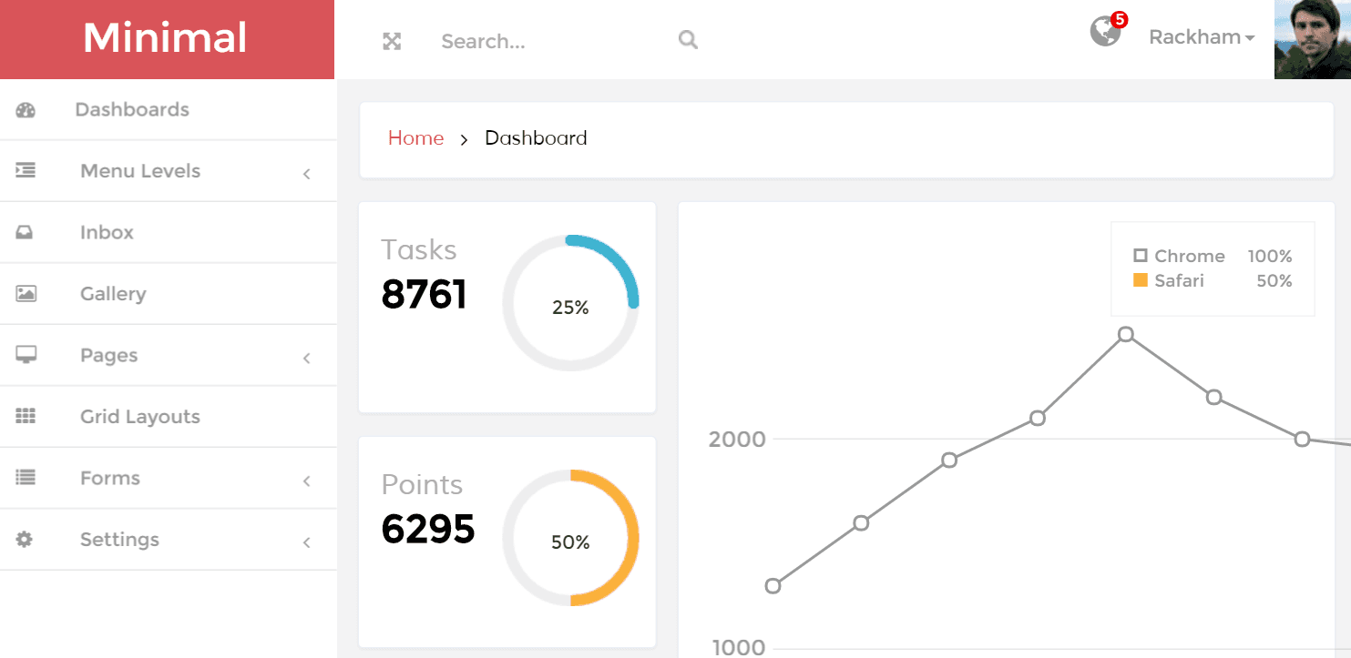Select the Pages monitor icon
1351x658 pixels.
point(23,355)
